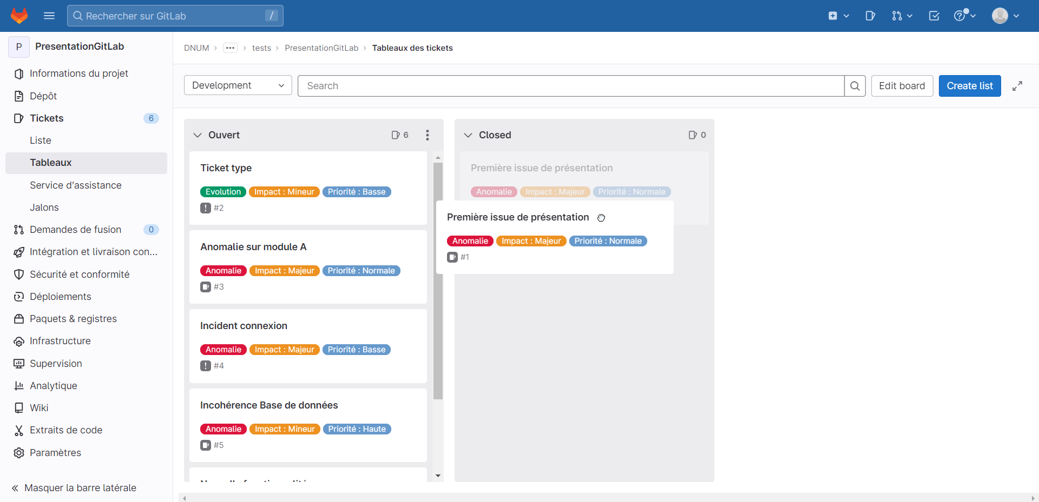Screen dimensions: 1039x502
Task: Click the GitLab fox logo
Action: [19, 16]
